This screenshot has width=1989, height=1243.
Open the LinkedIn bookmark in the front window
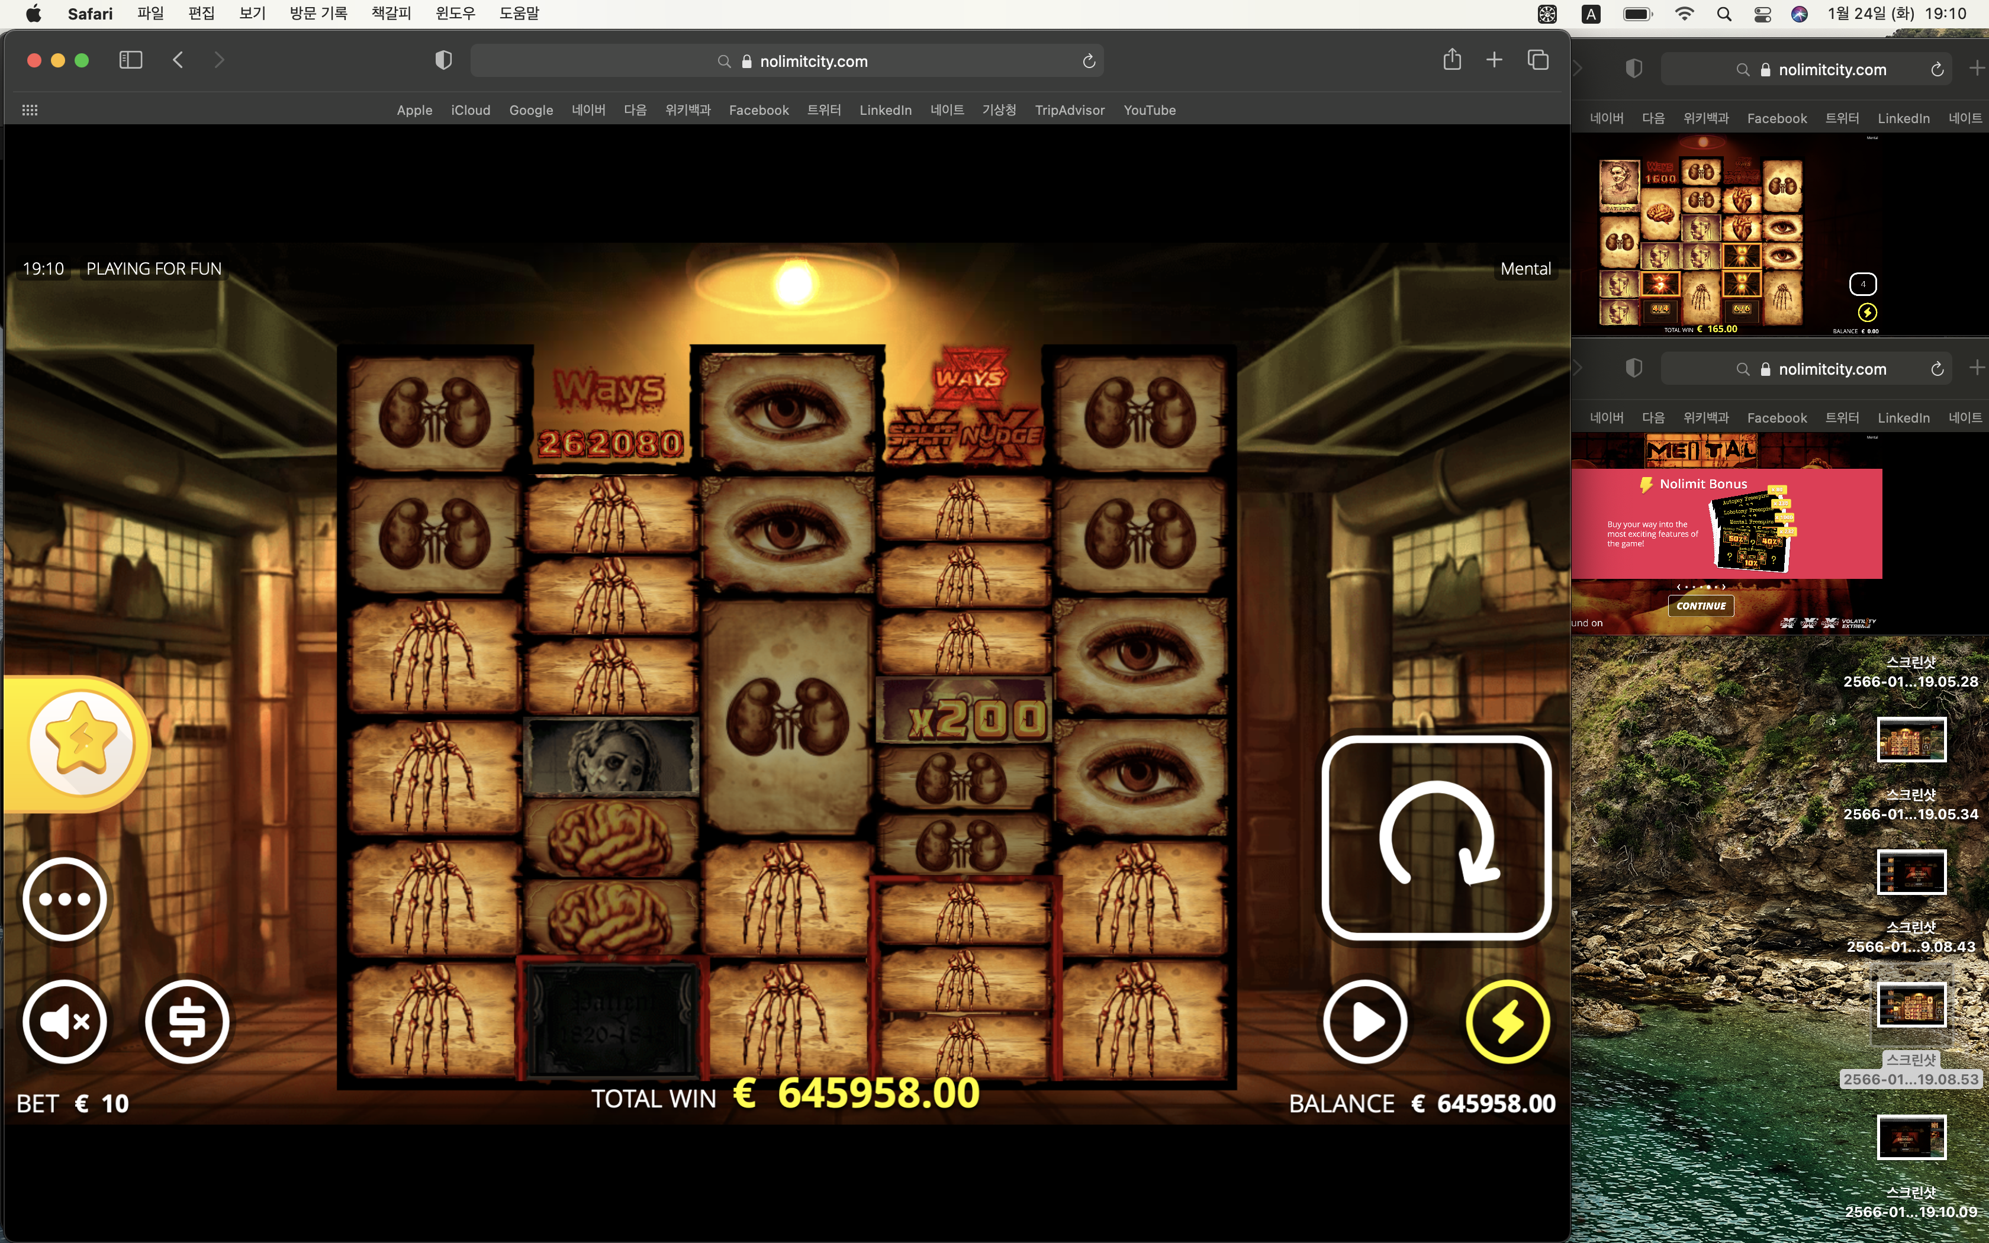click(x=885, y=110)
